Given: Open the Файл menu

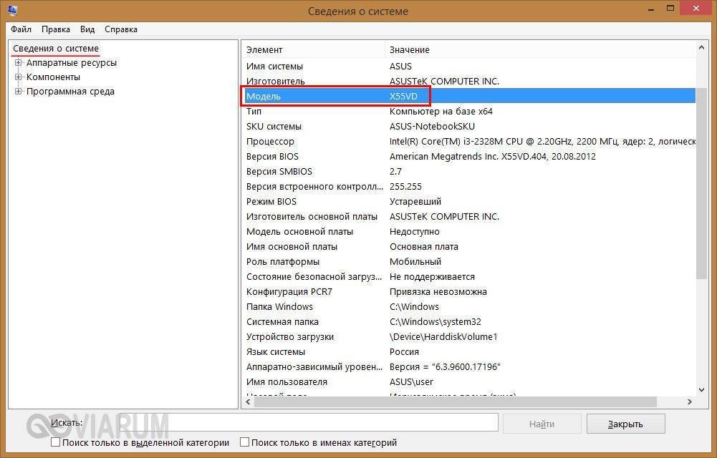Looking at the screenshot, I should [x=21, y=29].
